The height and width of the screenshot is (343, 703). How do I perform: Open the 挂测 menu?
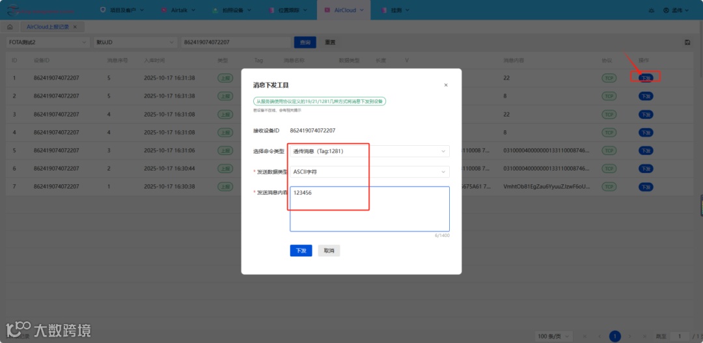(x=394, y=10)
